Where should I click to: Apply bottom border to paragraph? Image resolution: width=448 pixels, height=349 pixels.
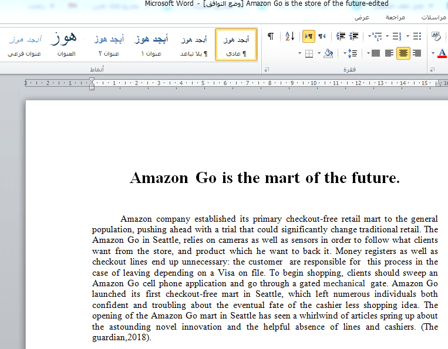tap(309, 53)
